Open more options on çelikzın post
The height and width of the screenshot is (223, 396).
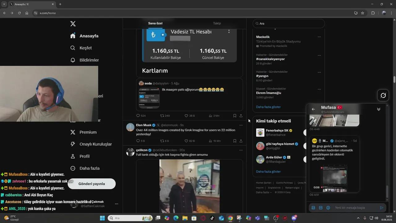pos(241,150)
